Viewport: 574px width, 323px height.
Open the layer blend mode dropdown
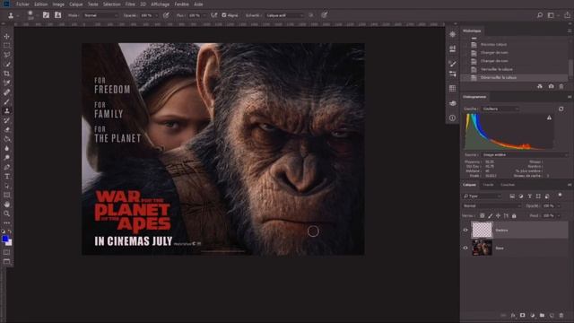pos(491,206)
